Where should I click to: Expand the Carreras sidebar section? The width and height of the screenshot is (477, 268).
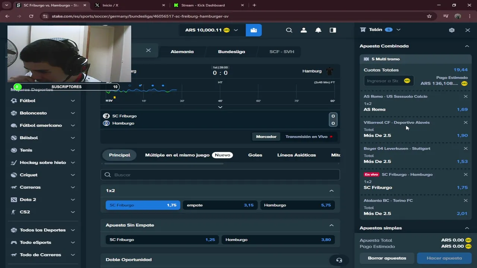coord(73,187)
